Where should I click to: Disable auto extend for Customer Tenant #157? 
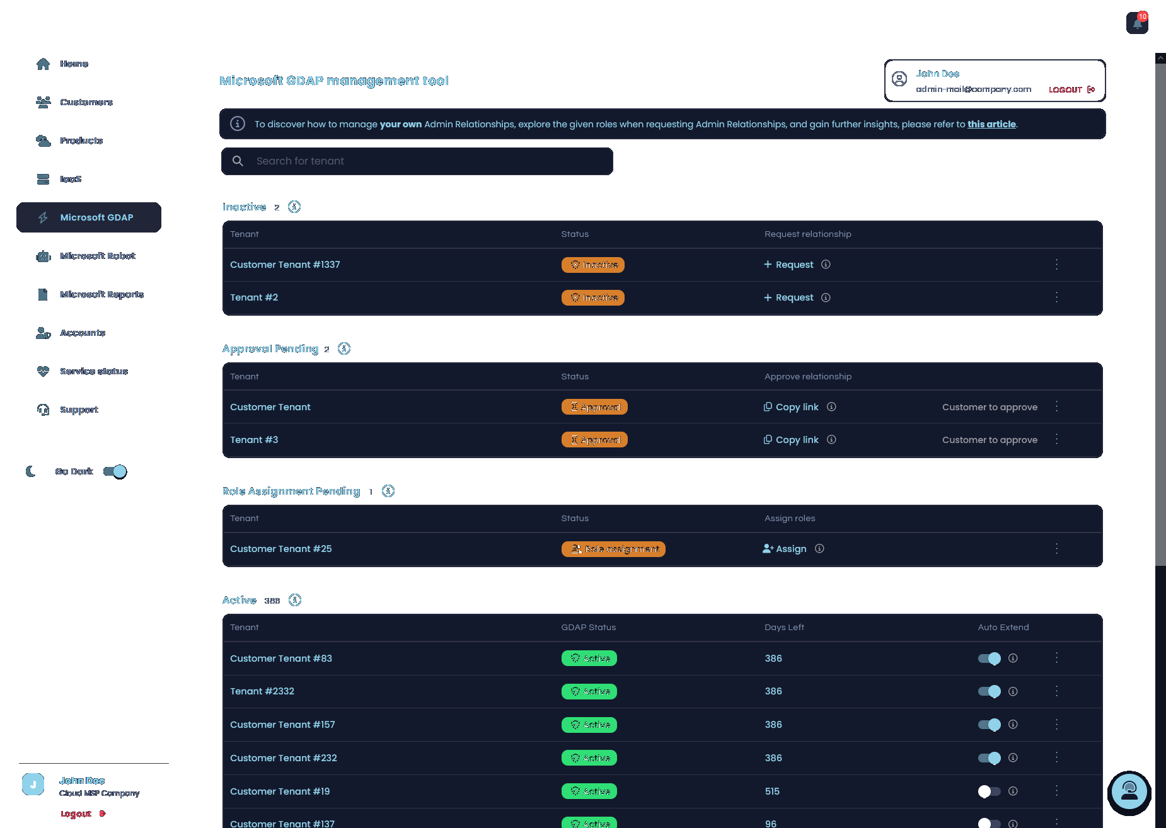point(990,725)
